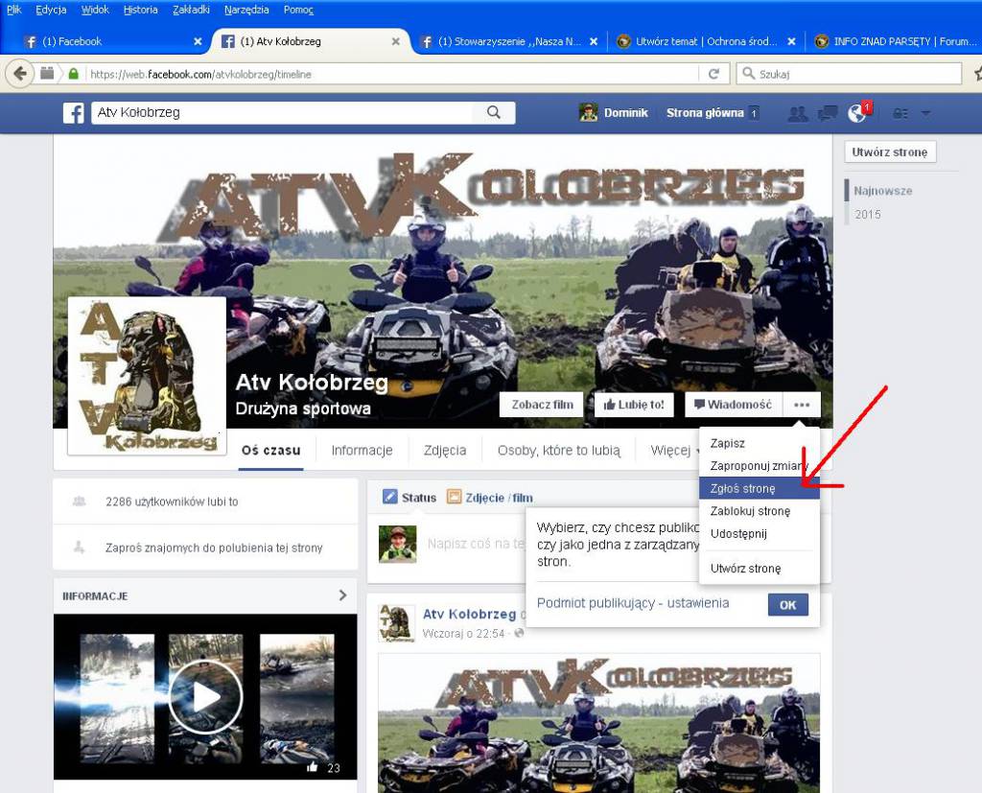This screenshot has height=793, width=982.
Task: Open messages icon in Facebook header
Action: coord(828,113)
